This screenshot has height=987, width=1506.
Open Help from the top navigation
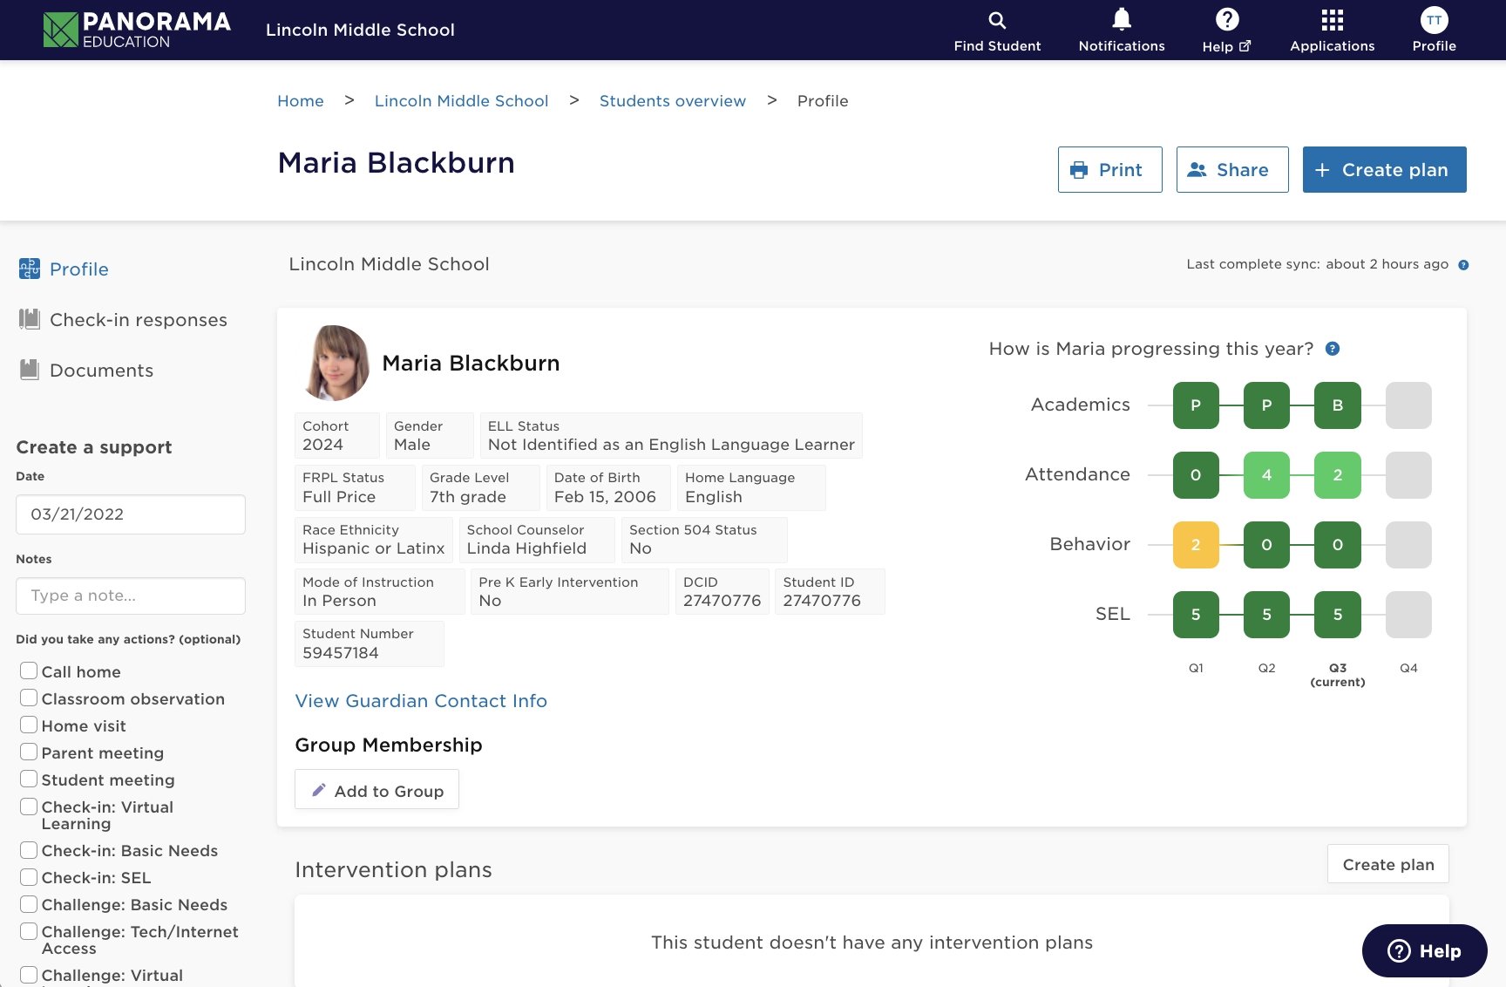[x=1226, y=21]
